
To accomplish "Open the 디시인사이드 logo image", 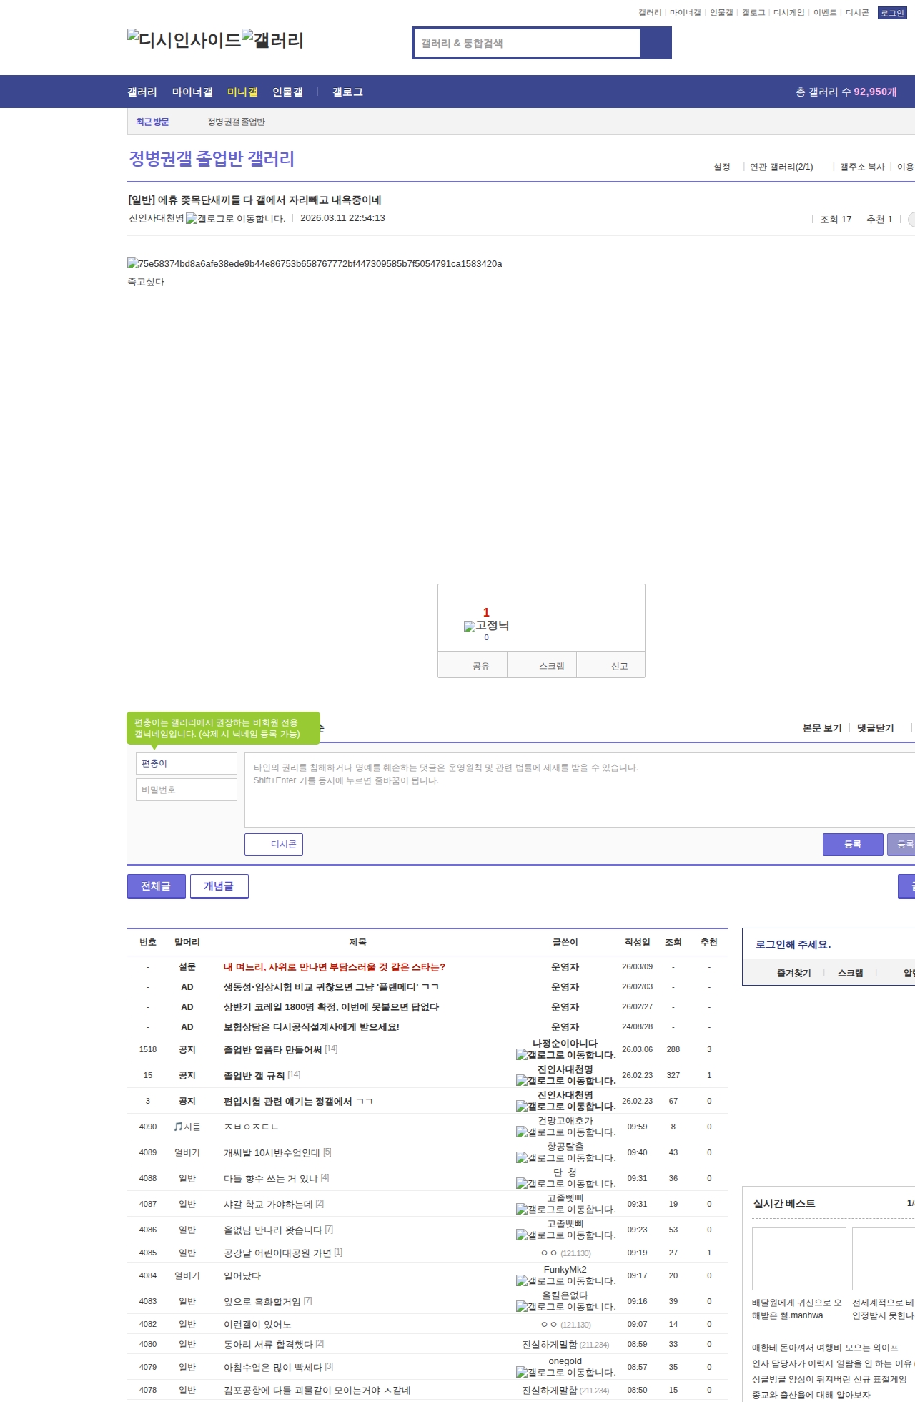I will point(184,39).
